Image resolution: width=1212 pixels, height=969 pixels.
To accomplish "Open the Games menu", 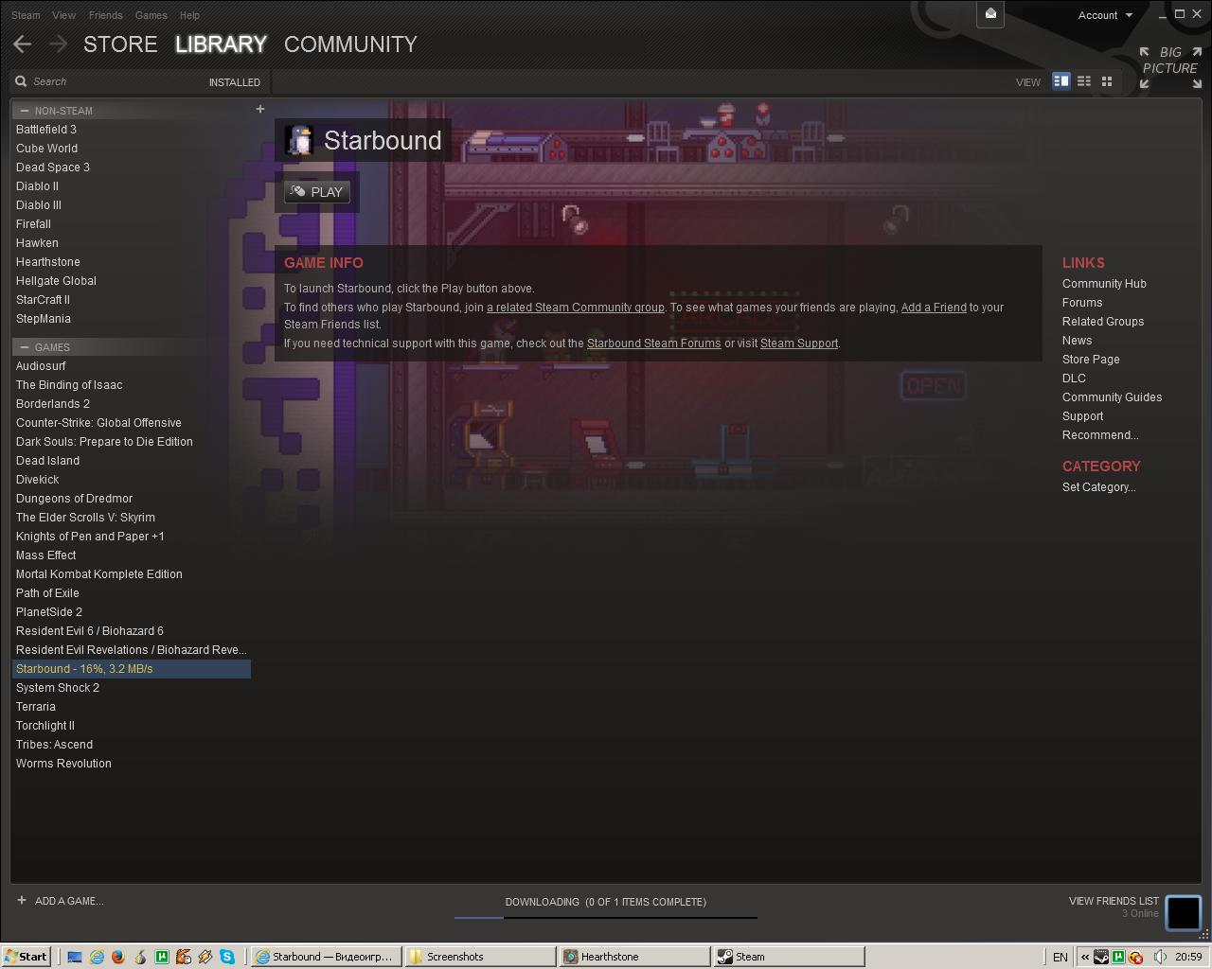I will click(x=151, y=15).
